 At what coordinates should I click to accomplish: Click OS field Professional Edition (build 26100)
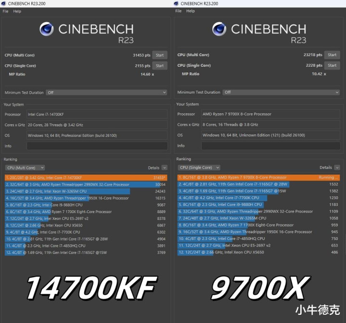pyautogui.click(x=97, y=135)
